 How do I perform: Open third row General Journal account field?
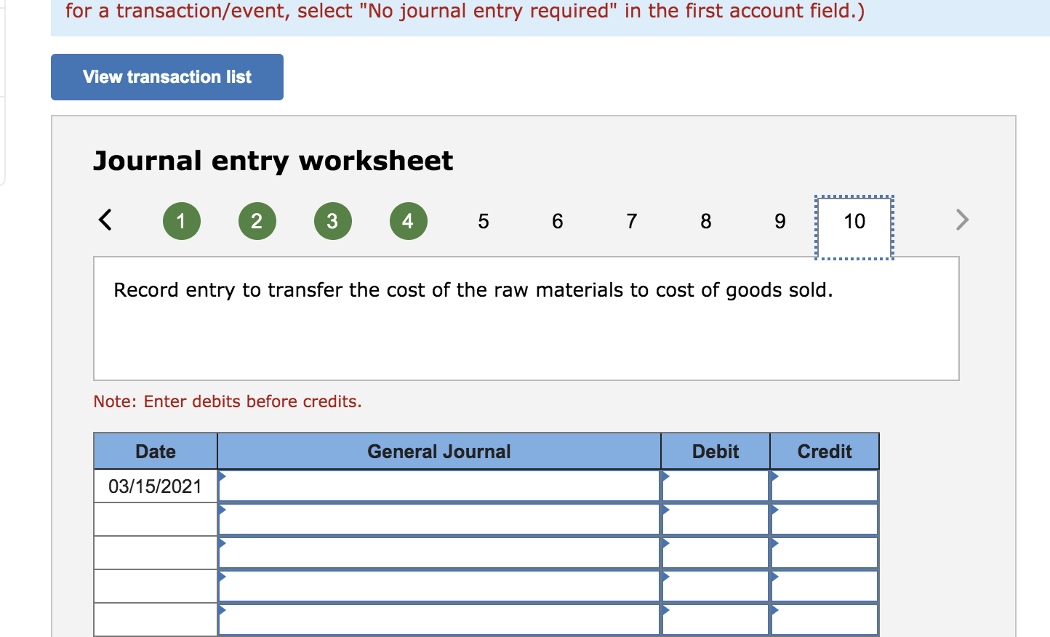[439, 553]
